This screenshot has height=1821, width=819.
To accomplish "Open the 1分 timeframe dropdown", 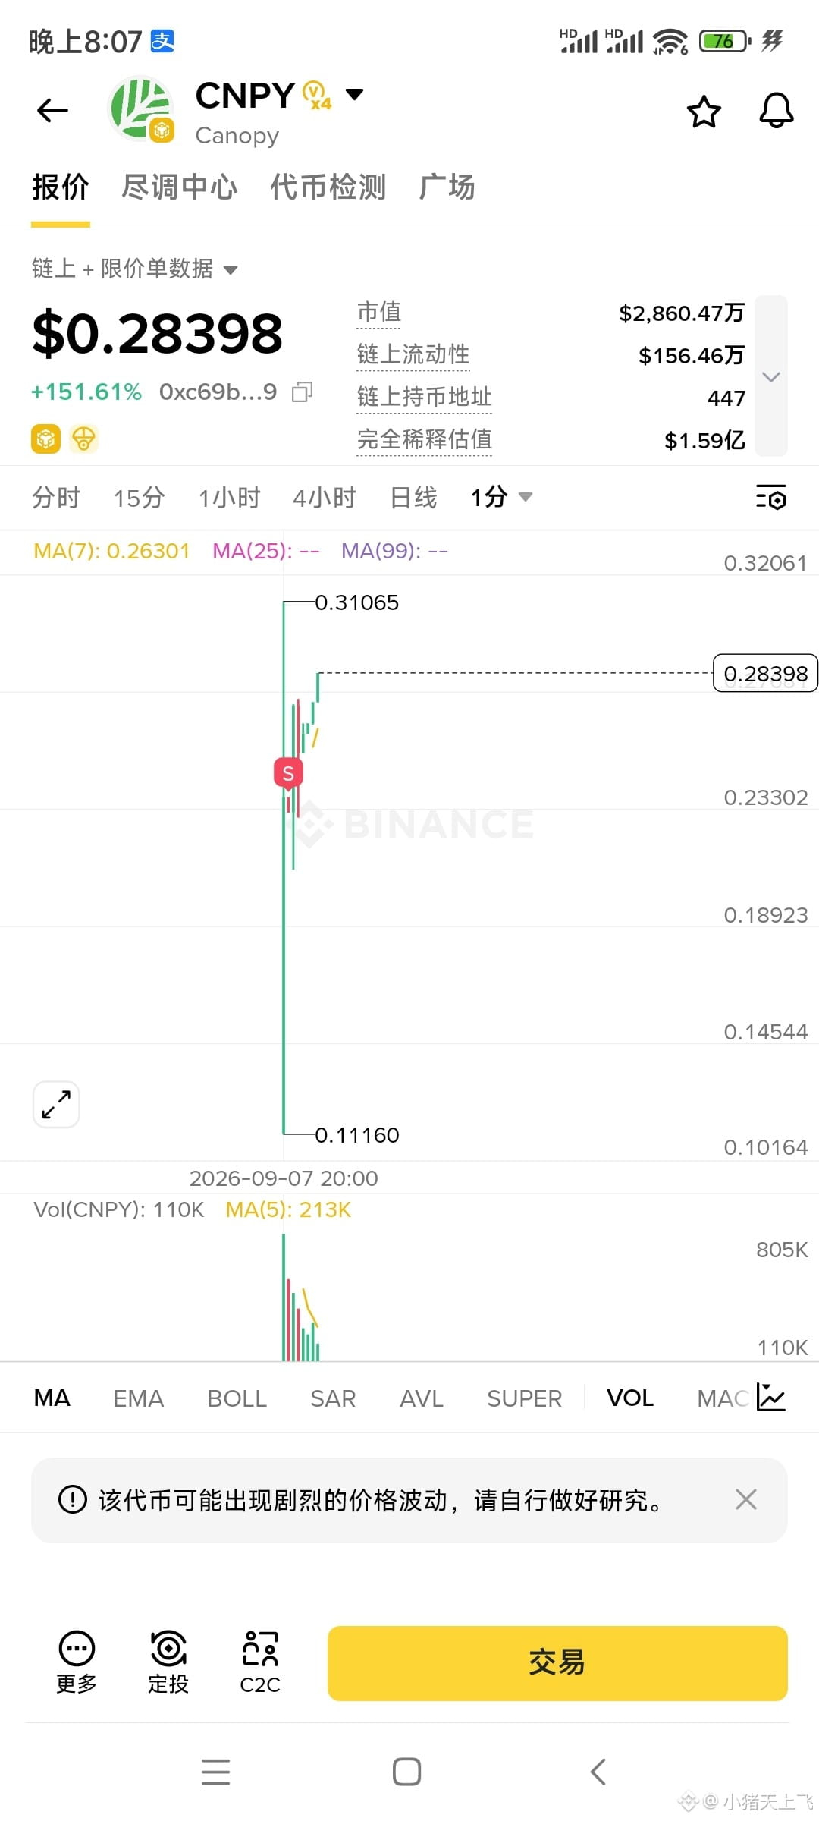I will [501, 498].
